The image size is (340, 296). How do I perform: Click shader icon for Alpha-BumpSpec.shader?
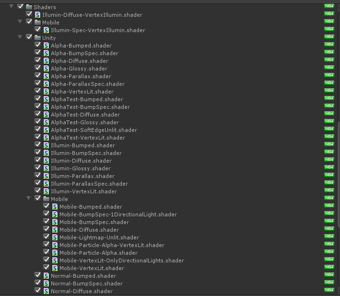tap(46, 53)
